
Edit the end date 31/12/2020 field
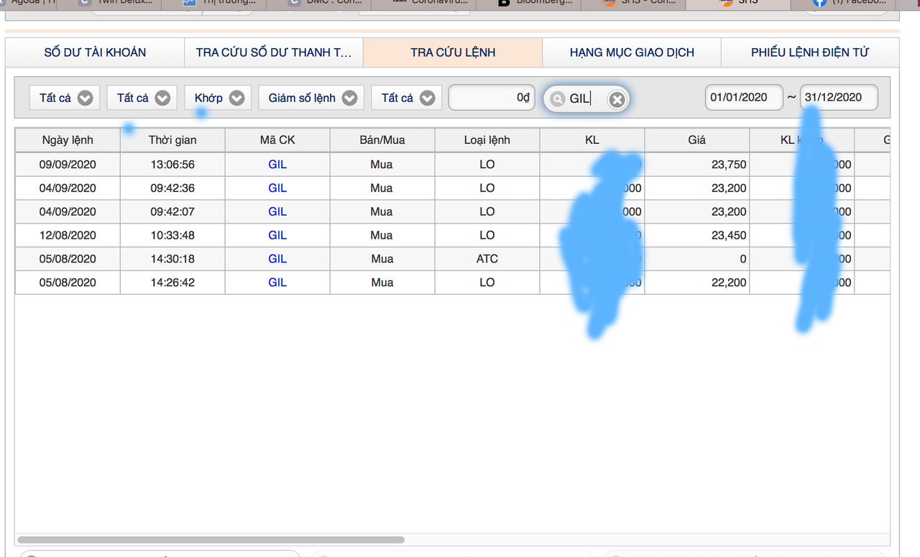(x=839, y=97)
